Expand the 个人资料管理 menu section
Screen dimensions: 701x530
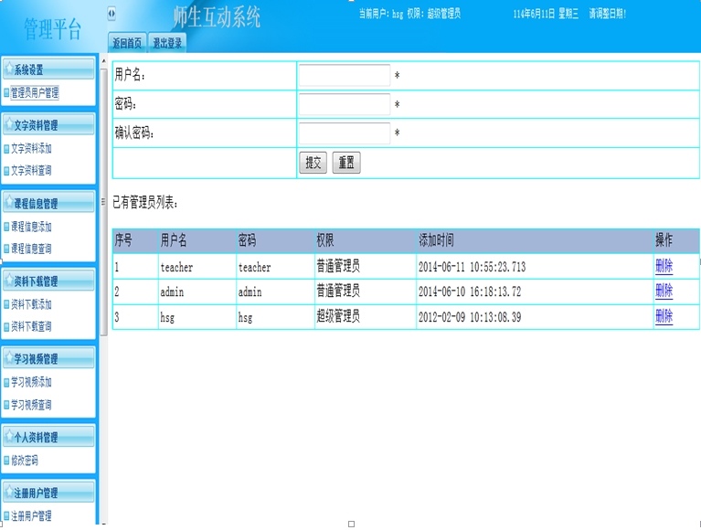(x=48, y=436)
